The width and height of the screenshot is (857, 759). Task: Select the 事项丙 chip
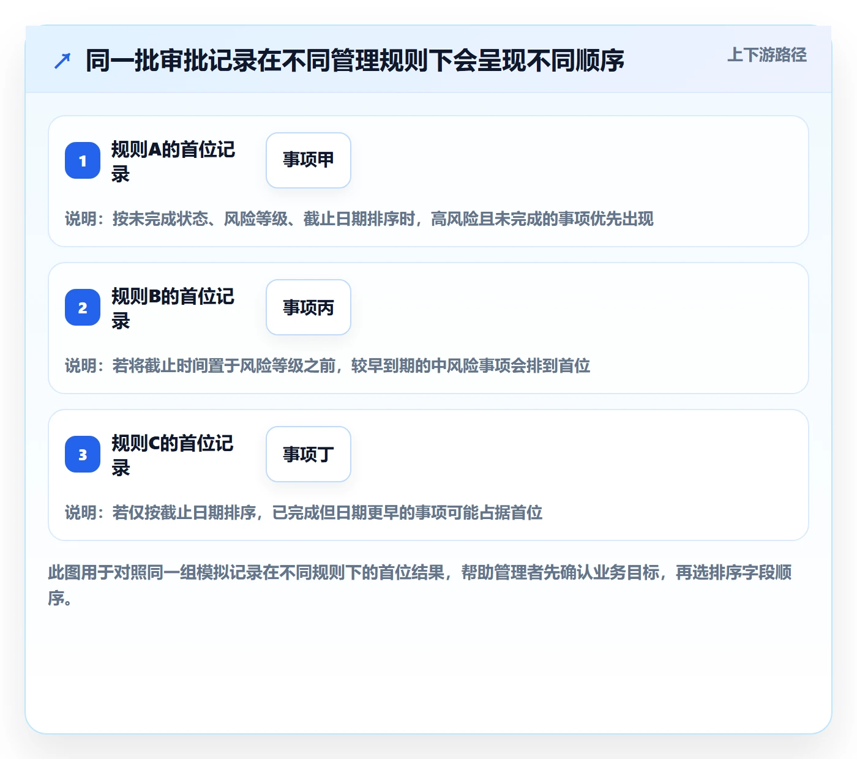click(x=309, y=307)
